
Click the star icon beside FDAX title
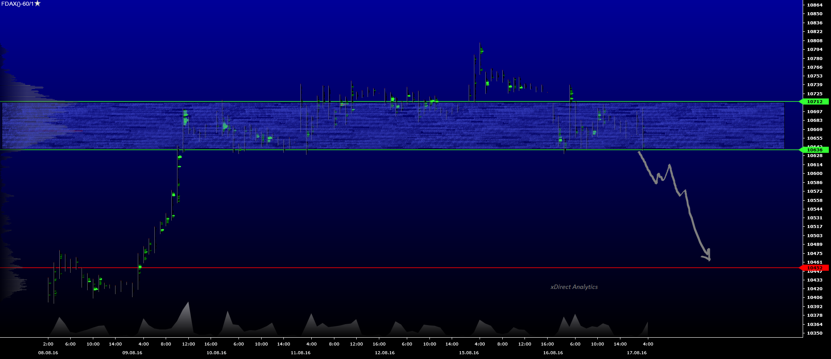37,3
